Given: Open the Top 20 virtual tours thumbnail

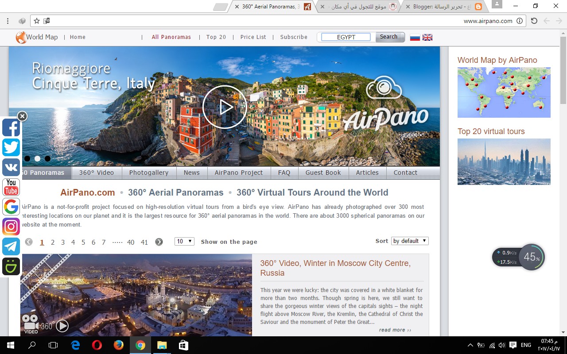Looking at the screenshot, I should click(504, 162).
